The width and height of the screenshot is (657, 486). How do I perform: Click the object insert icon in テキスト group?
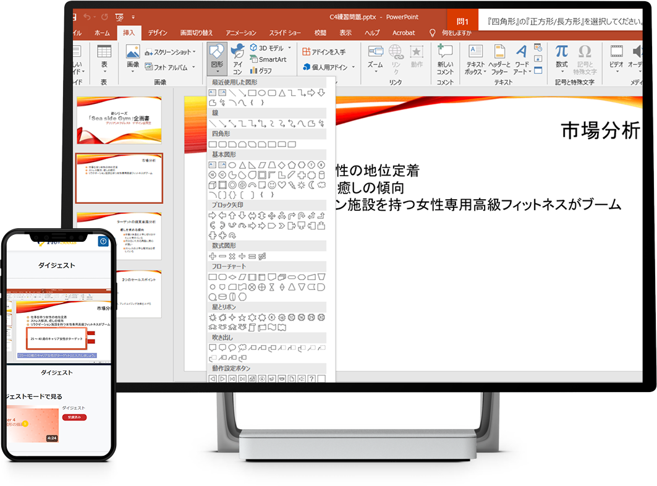(538, 70)
